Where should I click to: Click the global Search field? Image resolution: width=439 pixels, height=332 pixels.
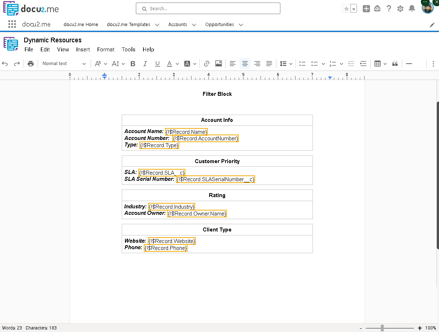click(x=208, y=9)
